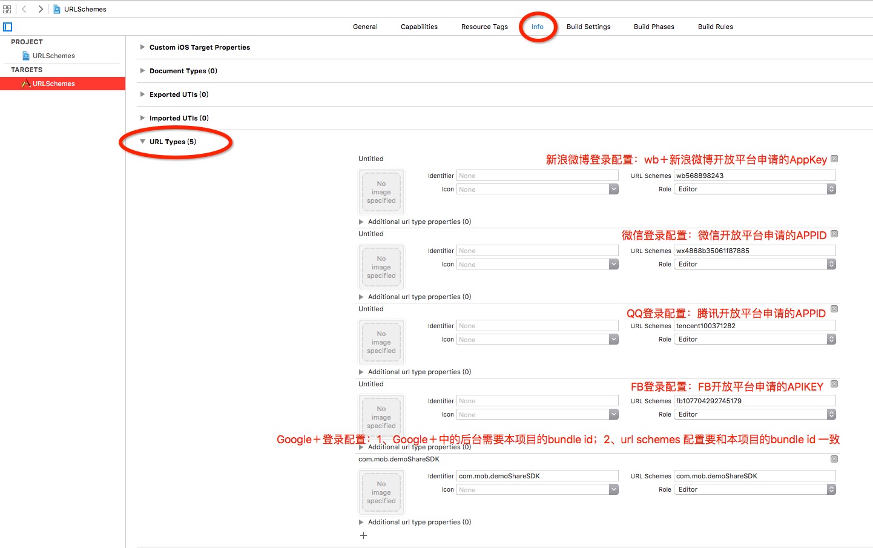Edit URL Schemes field containing com.mob.demoShareSDK
The width and height of the screenshot is (873, 548).
coord(755,476)
